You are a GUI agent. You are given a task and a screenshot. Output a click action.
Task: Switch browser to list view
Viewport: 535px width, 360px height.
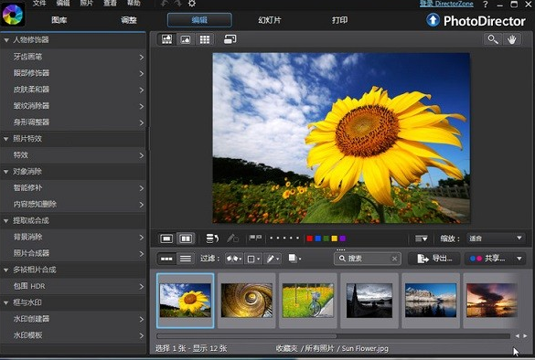pos(186,259)
